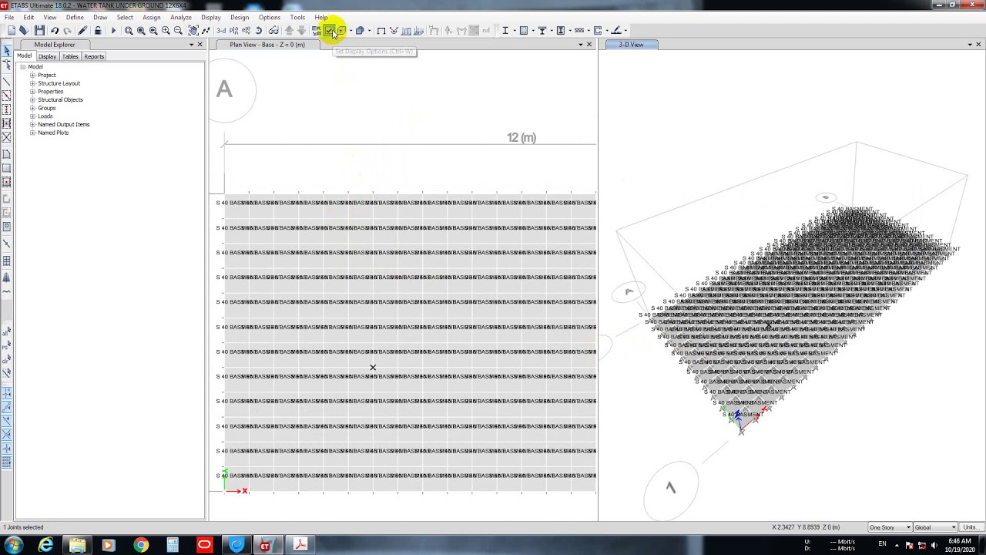The width and height of the screenshot is (986, 555).
Task: Open the Windows Start menu
Action: pyautogui.click(x=13, y=546)
